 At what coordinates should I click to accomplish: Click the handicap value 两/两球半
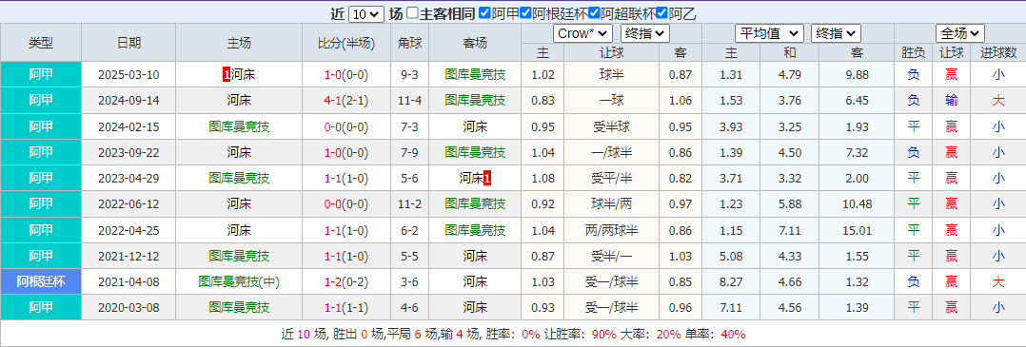(x=611, y=230)
